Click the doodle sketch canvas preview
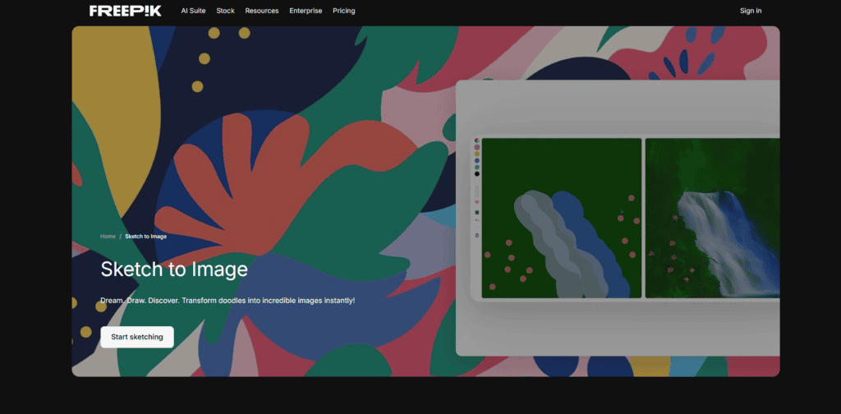The width and height of the screenshot is (841, 414). (x=561, y=218)
